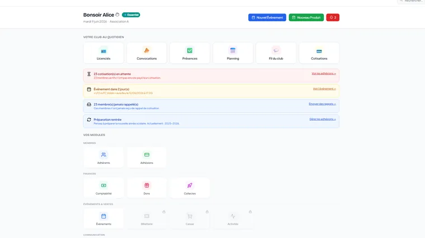Open the Collectes module
Screen dimensions: 425x238
(190, 188)
